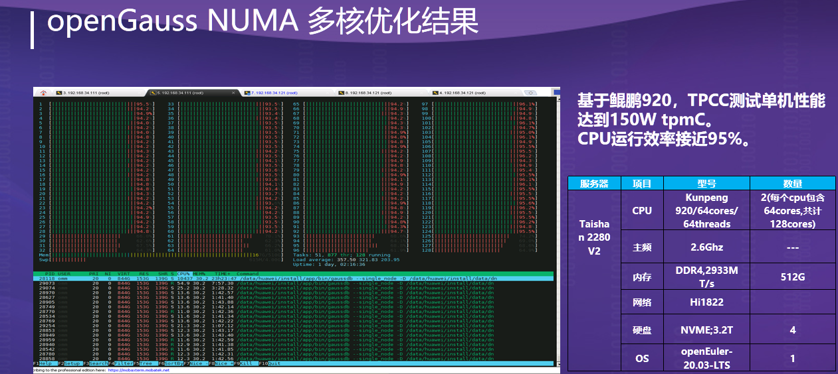The height and width of the screenshot is (374, 838).
Task: Click the Swp usage meter bar
Action: pyautogui.click(x=161, y=259)
